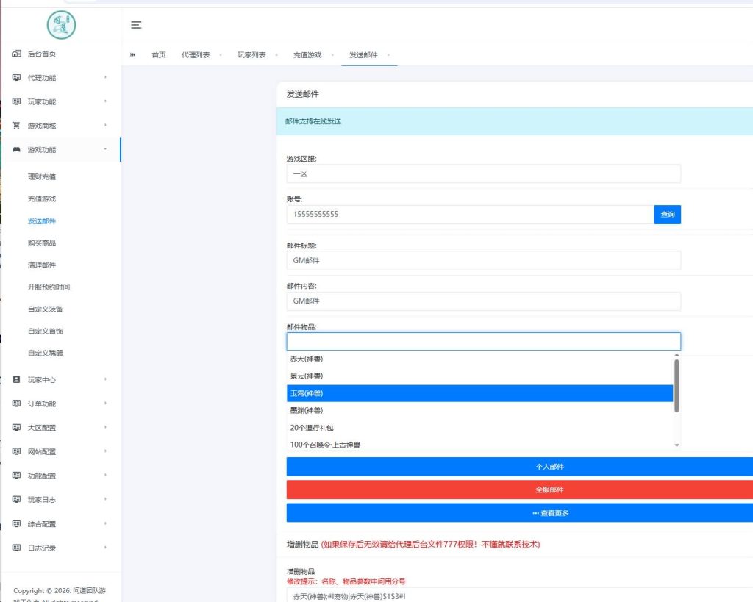Image resolution: width=753 pixels, height=602 pixels.
Task: Click the 个人邮件 button
Action: coord(520,467)
